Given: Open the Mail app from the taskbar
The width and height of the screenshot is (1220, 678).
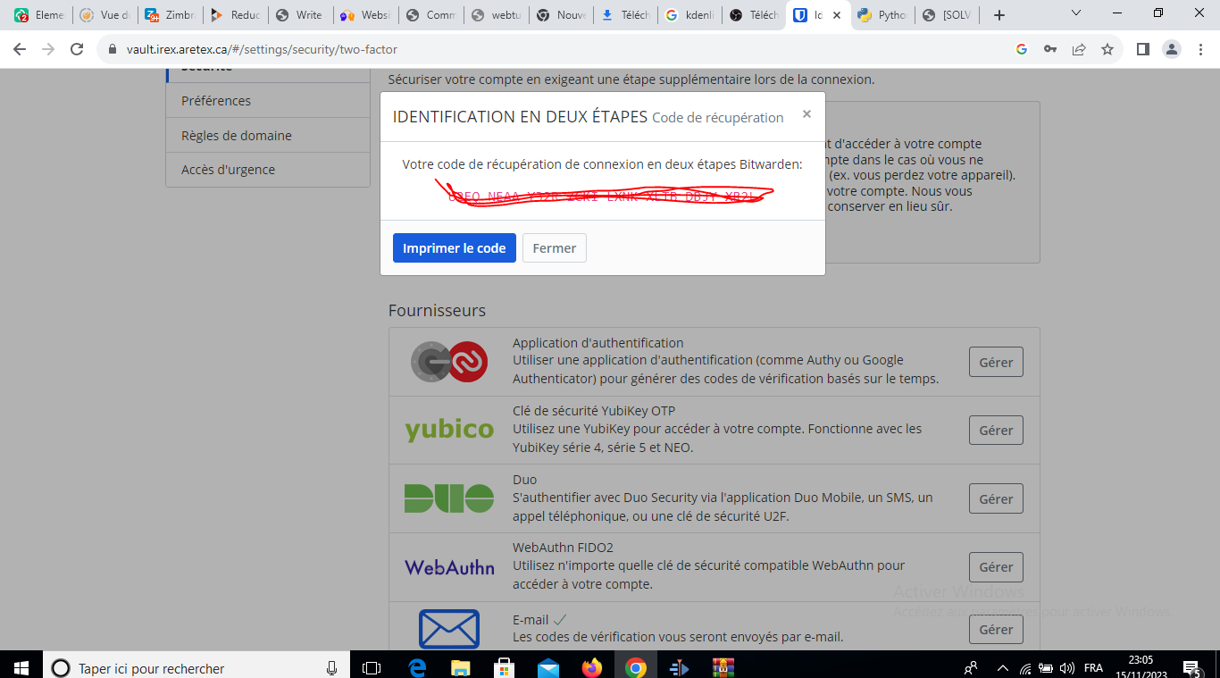Looking at the screenshot, I should click(x=548, y=667).
